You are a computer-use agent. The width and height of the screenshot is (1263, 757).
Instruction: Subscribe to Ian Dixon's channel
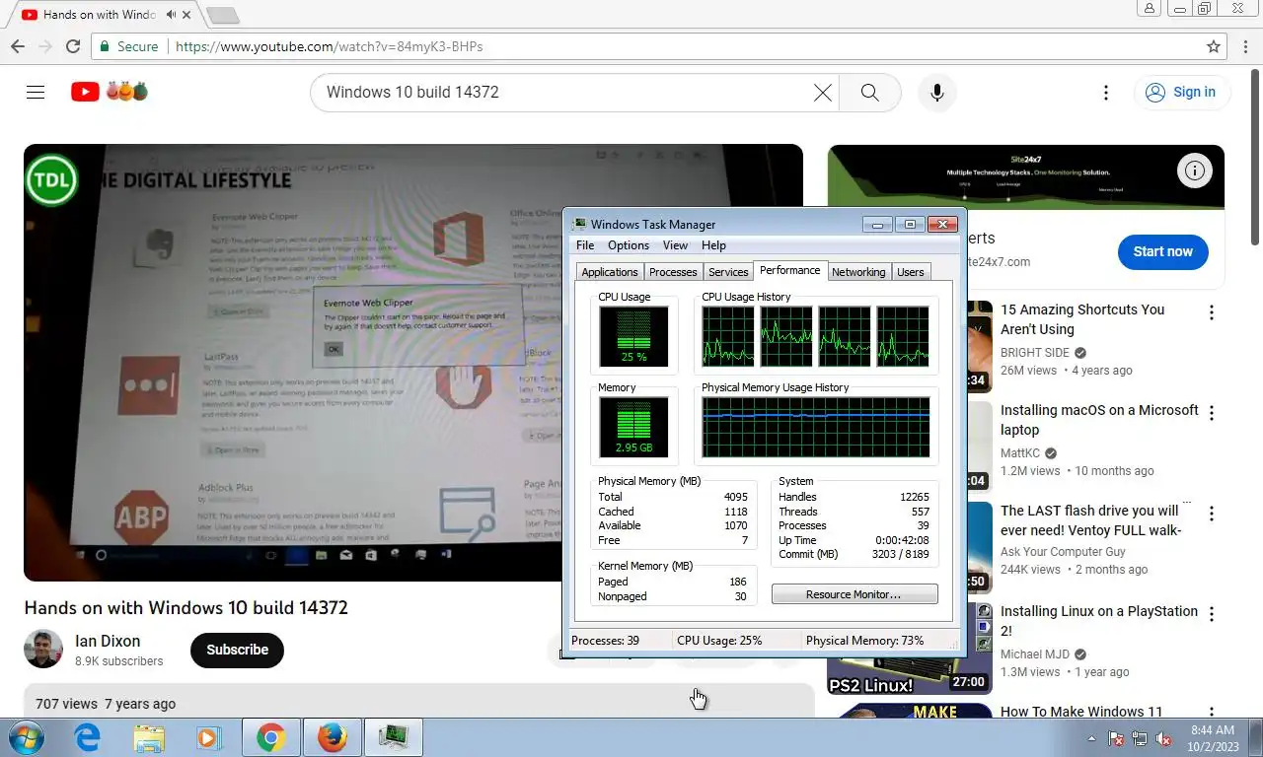point(237,650)
